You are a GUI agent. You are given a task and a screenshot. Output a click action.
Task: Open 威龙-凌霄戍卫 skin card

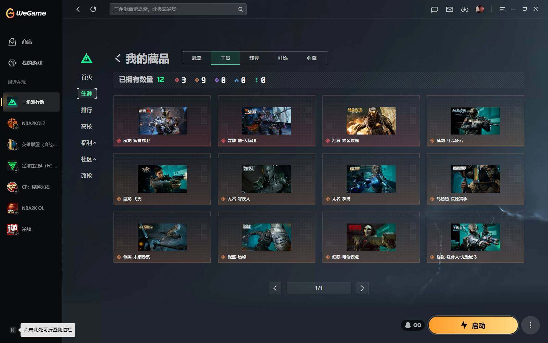162,121
